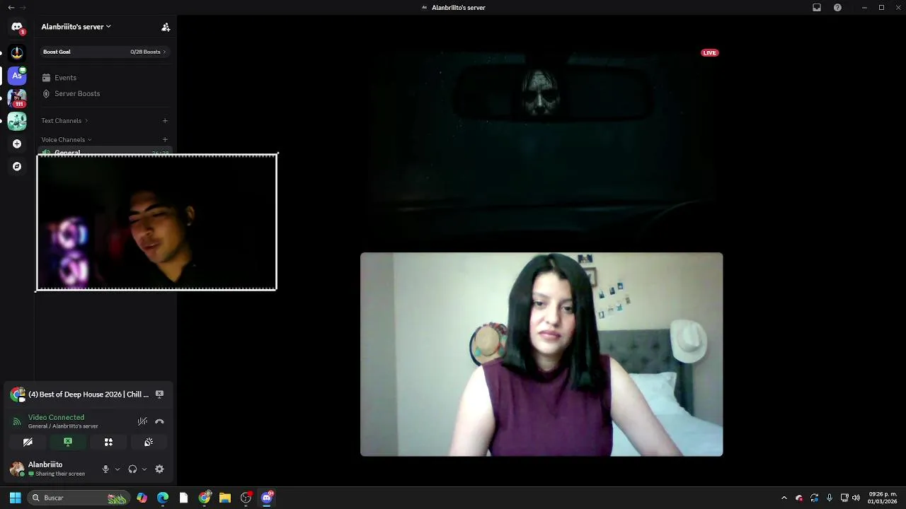Expand the Text Channels category

(x=64, y=121)
